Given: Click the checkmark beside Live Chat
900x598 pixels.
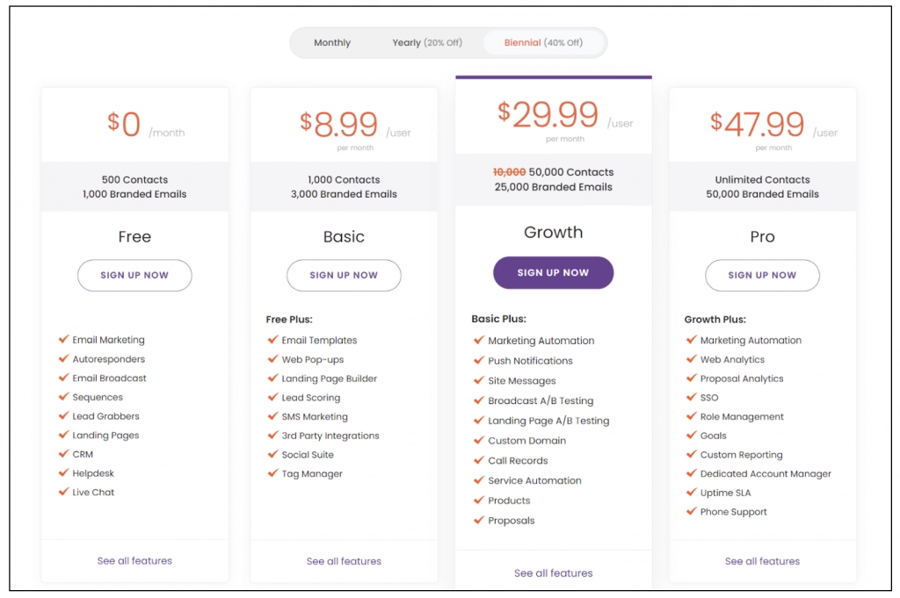Looking at the screenshot, I should tap(63, 492).
